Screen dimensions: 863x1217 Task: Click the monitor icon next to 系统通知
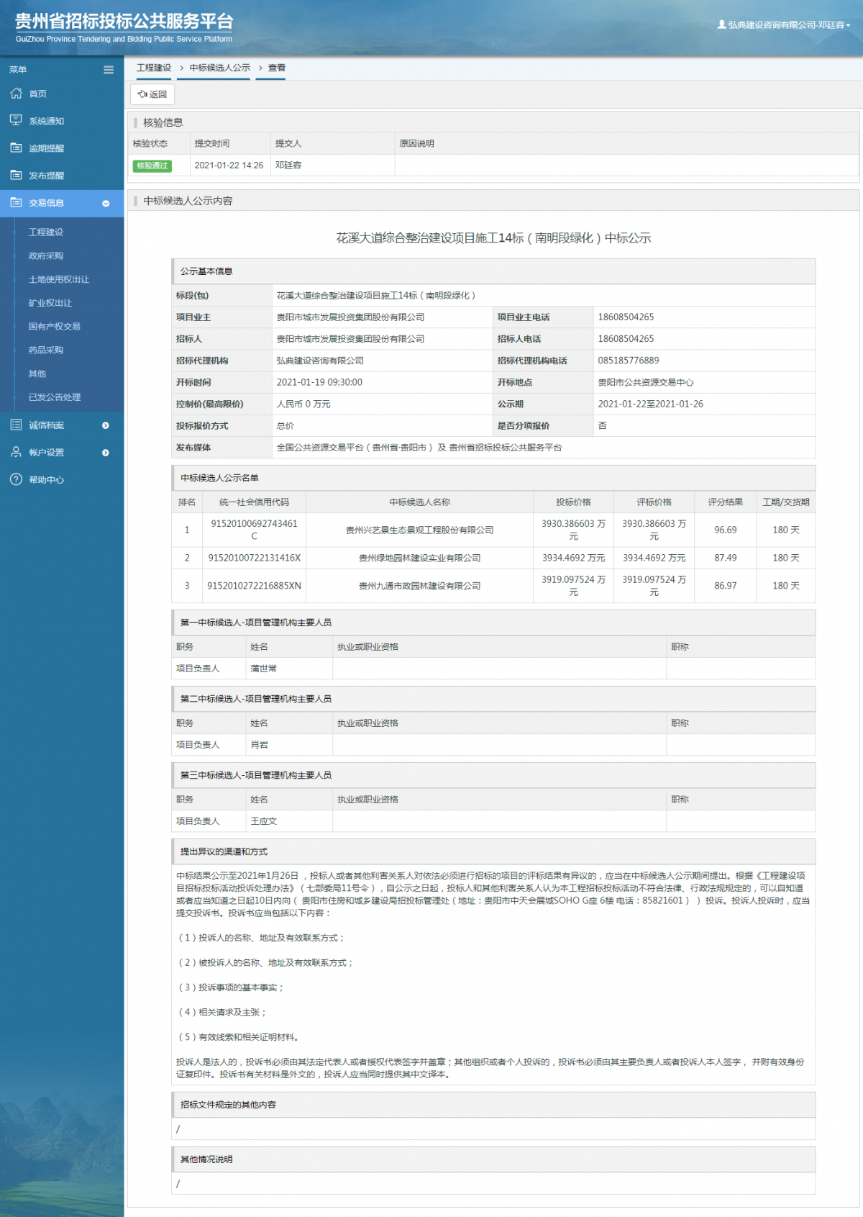click(x=16, y=120)
